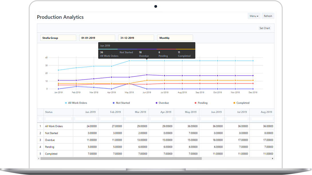Click the left arrow of horizontal scrollbar
This screenshot has width=312, height=175.
click(x=39, y=158)
